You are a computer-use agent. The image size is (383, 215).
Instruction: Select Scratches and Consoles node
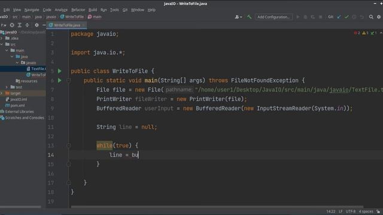coord(22,118)
